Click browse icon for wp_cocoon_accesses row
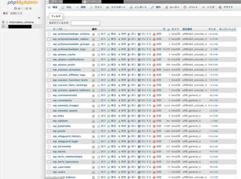This screenshot has width=241, height=179. point(98,70)
